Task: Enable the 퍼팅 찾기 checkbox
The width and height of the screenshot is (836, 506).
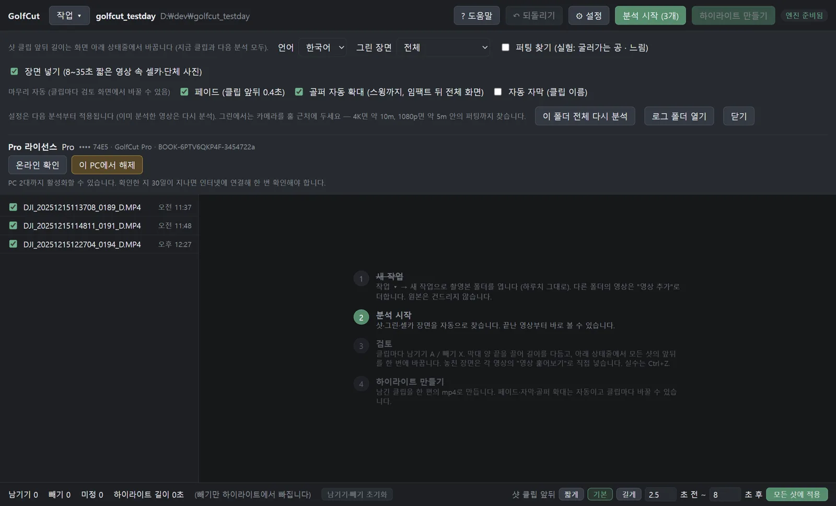Action: [x=505, y=48]
